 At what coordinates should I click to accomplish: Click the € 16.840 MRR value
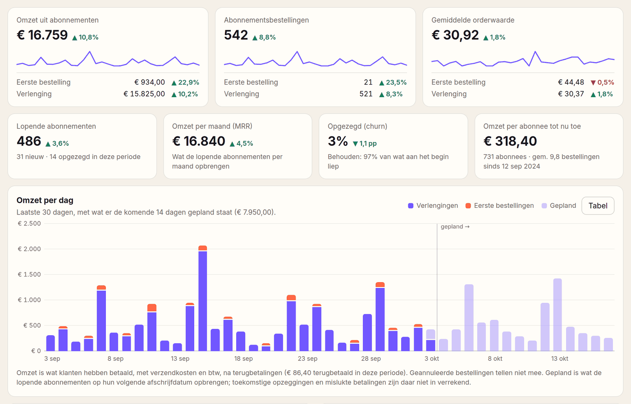coord(199,141)
